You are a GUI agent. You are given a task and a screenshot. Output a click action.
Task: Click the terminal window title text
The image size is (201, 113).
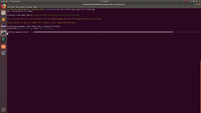[x=104, y=4]
